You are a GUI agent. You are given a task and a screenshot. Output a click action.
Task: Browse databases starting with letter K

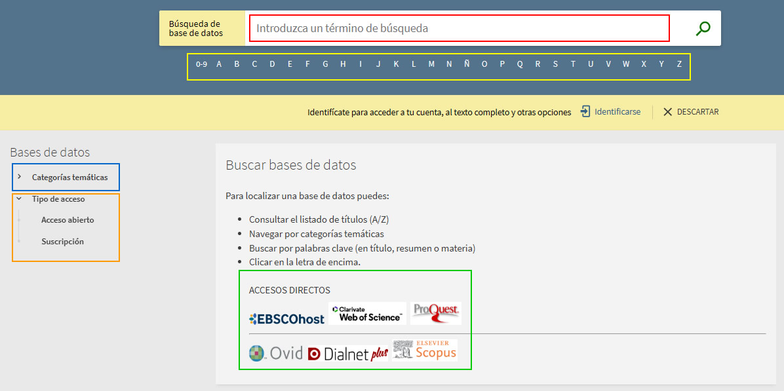coord(396,64)
